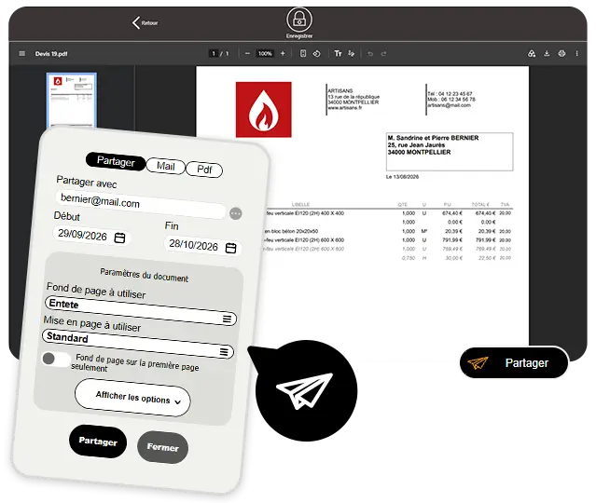Screen dimensions: 596x503
Task: Open the Mise en page Standard dropdown
Action: [138, 344]
